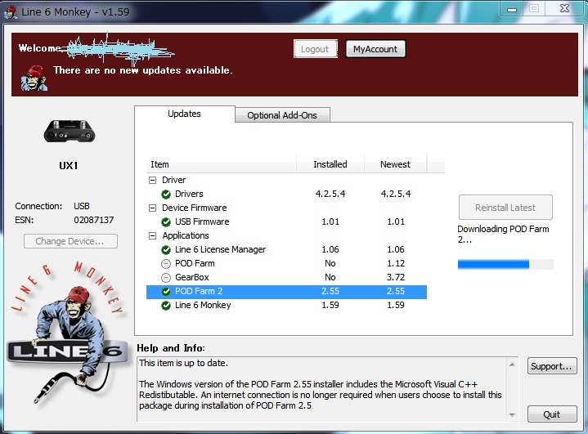Image resolution: width=588 pixels, height=434 pixels.
Task: Click the USB connection value
Action: (x=82, y=206)
